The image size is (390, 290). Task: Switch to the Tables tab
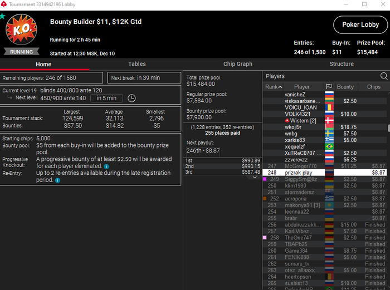[137, 64]
